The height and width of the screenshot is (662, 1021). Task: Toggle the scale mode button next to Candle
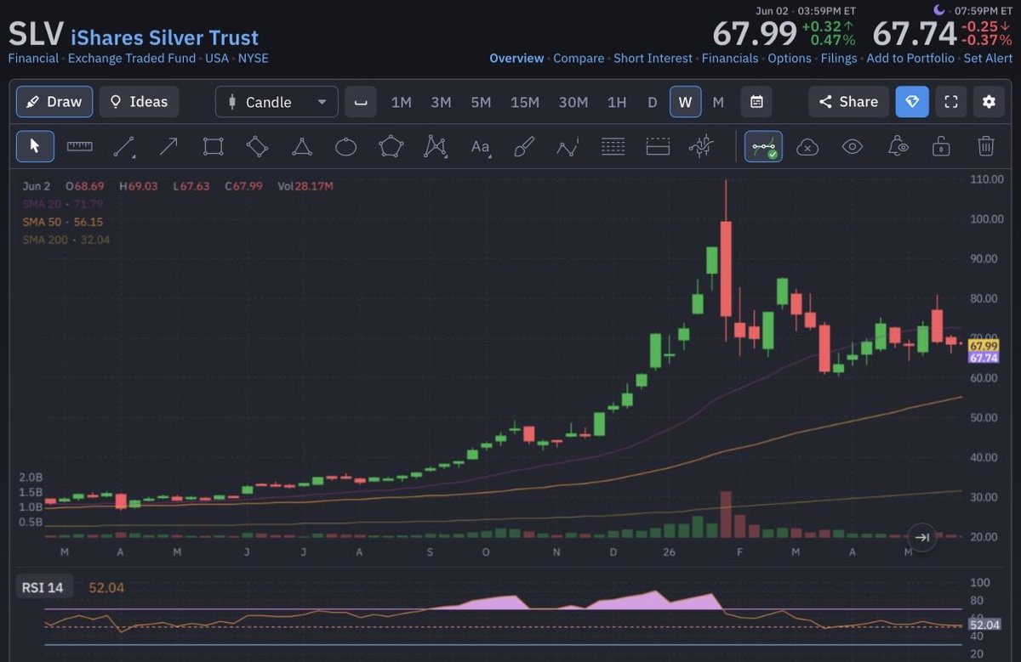pos(361,102)
